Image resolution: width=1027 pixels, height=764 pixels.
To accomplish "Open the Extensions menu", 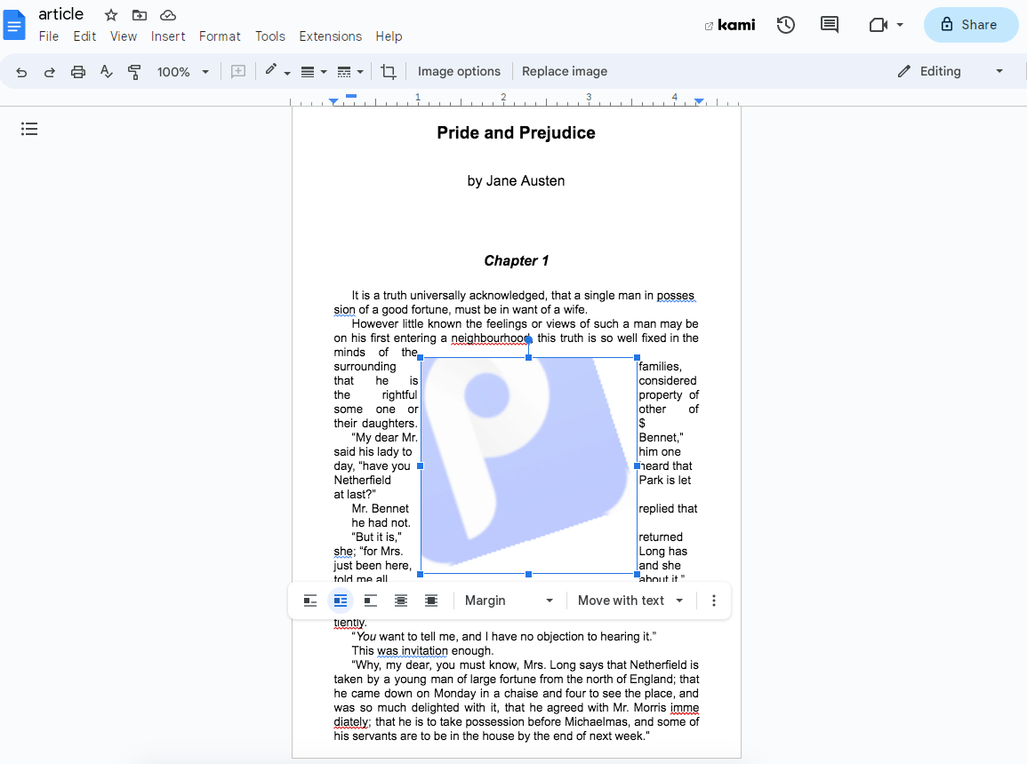I will [x=330, y=36].
